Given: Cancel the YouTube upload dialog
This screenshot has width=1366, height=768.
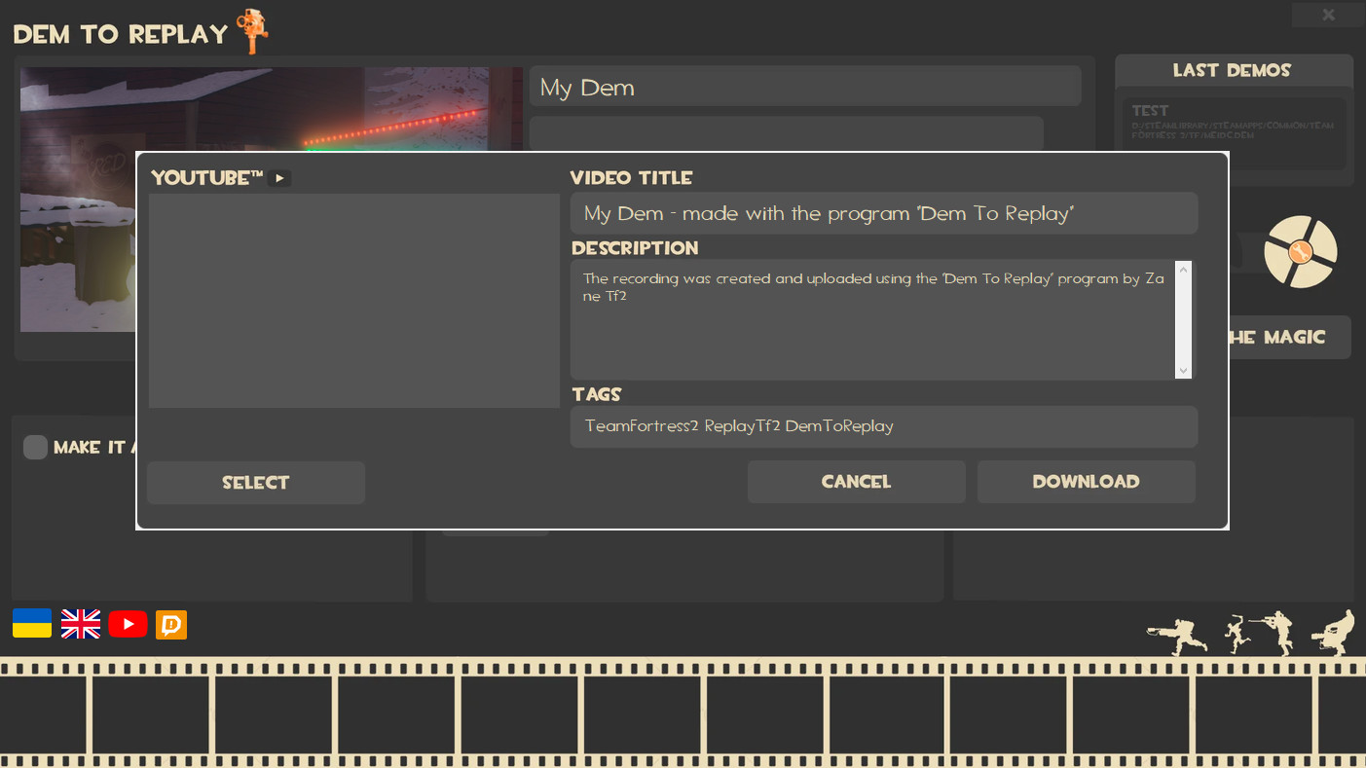Looking at the screenshot, I should 856,481.
